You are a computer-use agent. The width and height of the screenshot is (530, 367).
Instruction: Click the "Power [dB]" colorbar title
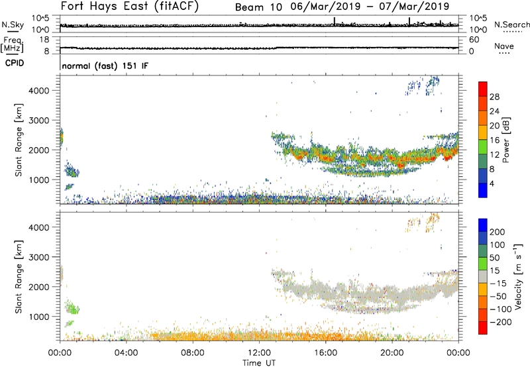click(505, 140)
